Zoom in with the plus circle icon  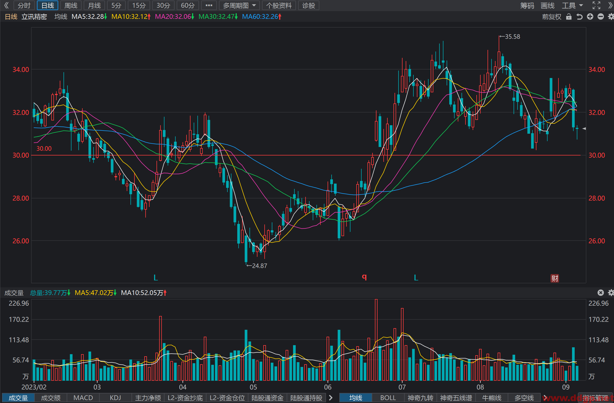tap(590, 17)
